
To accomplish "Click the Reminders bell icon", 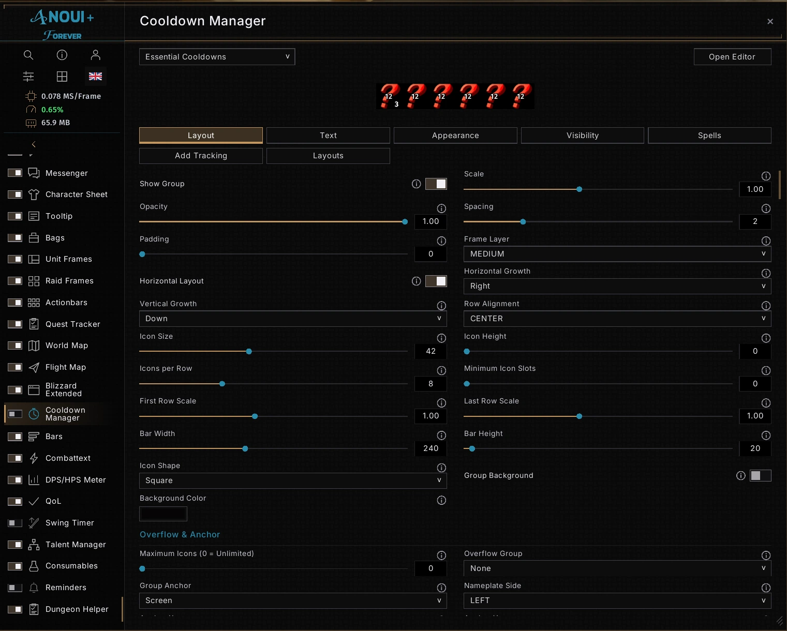I will coord(34,588).
